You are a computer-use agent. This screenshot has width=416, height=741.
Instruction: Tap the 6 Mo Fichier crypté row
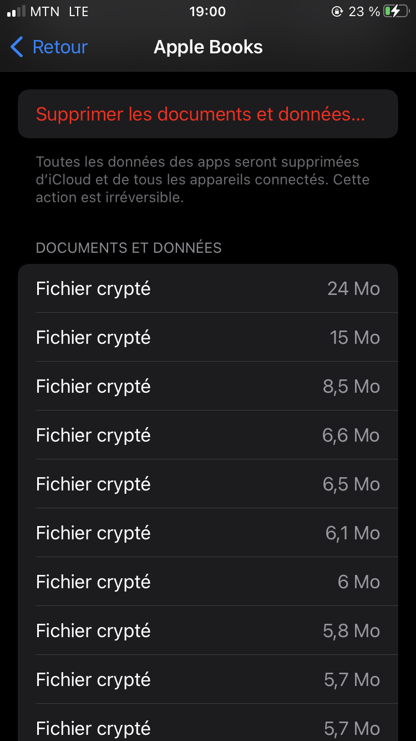coord(208,582)
